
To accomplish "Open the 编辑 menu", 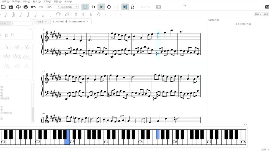I will (6, 1).
